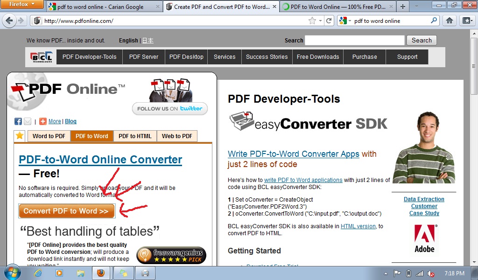Screen dimensions: 478x280
Task: Bookmark this page with star icon
Action: [x=312, y=21]
